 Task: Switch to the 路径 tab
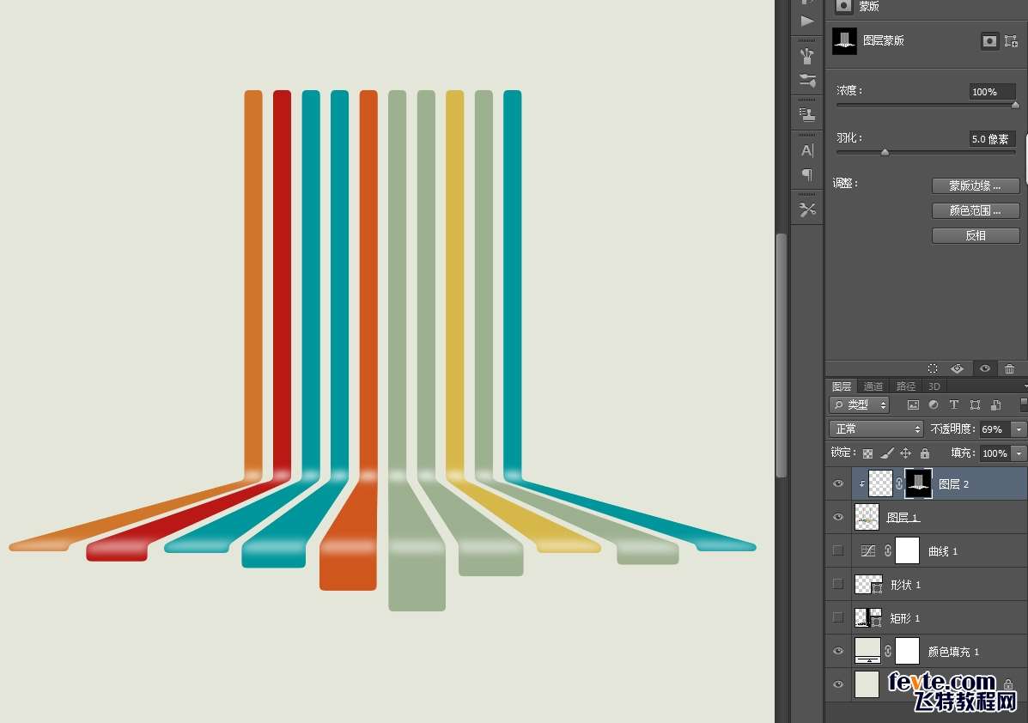tap(905, 386)
